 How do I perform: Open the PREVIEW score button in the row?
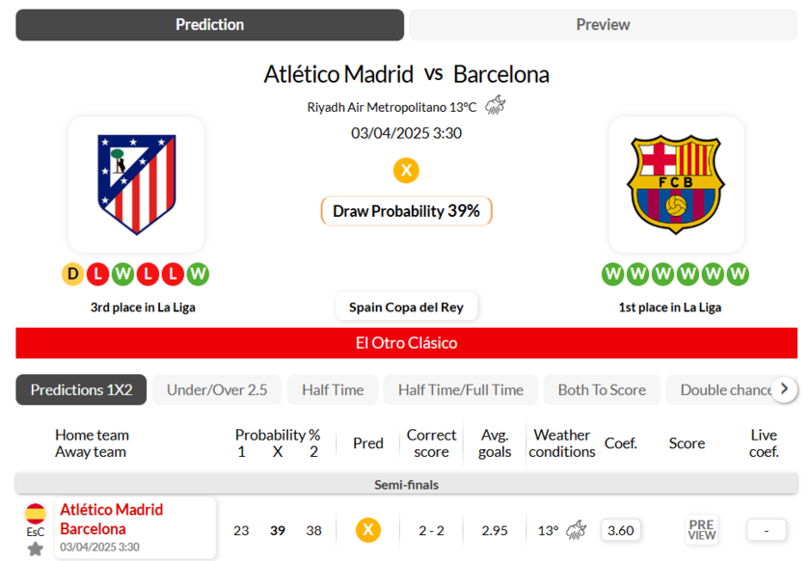(701, 529)
